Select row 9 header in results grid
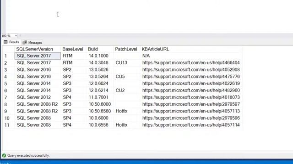Viewport: 293px width, 164px height. coord(8,111)
